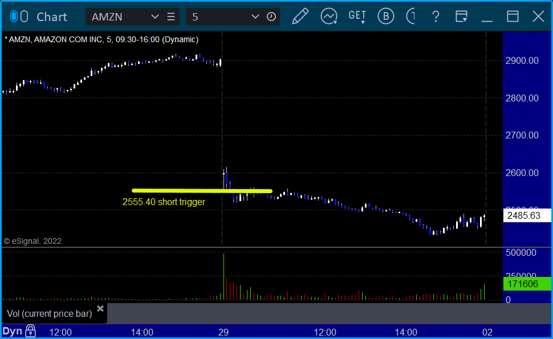Open help with the question mark icon
553x339 pixels.
pyautogui.click(x=436, y=17)
